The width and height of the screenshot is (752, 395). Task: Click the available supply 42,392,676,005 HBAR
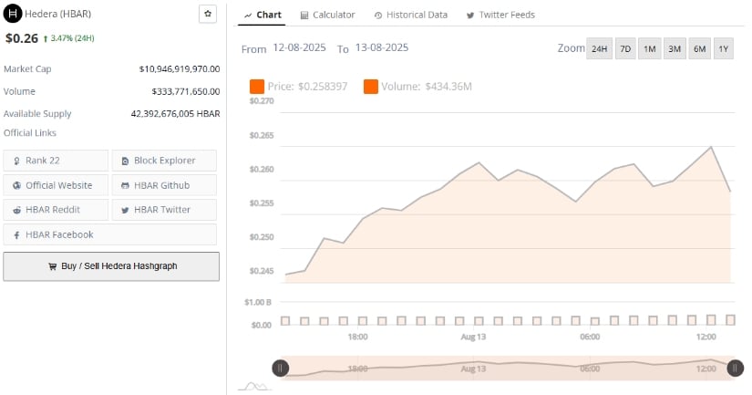tap(176, 114)
